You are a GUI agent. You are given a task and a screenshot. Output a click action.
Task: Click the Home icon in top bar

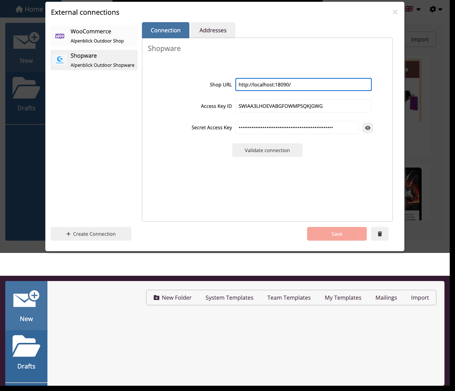19,9
